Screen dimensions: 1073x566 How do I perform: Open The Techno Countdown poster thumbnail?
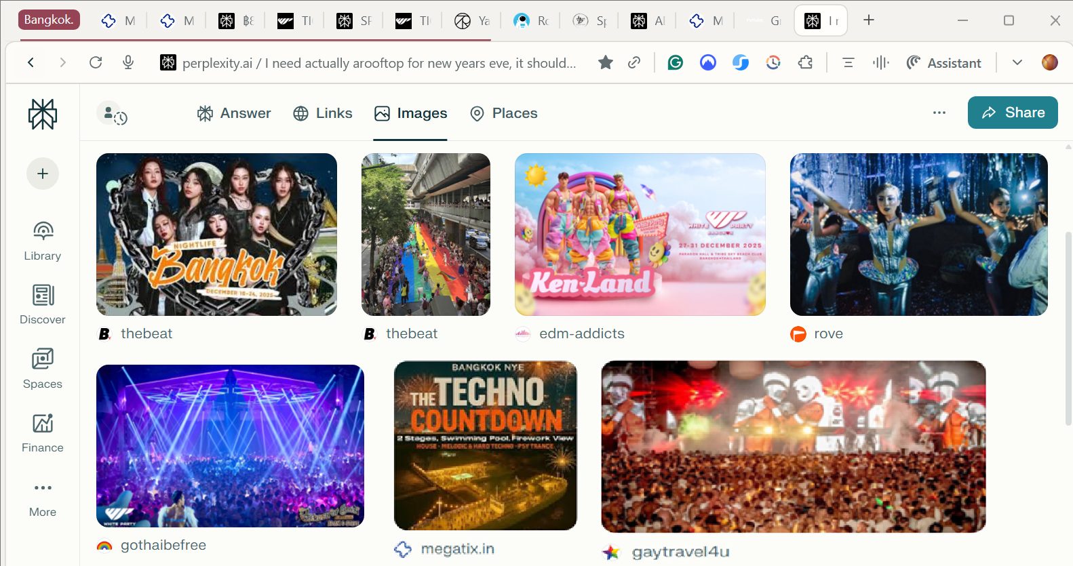pyautogui.click(x=486, y=445)
